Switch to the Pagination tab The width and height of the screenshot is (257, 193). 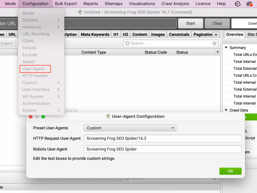coord(203,34)
